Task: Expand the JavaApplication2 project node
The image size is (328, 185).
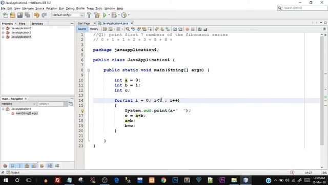Action: (3, 28)
